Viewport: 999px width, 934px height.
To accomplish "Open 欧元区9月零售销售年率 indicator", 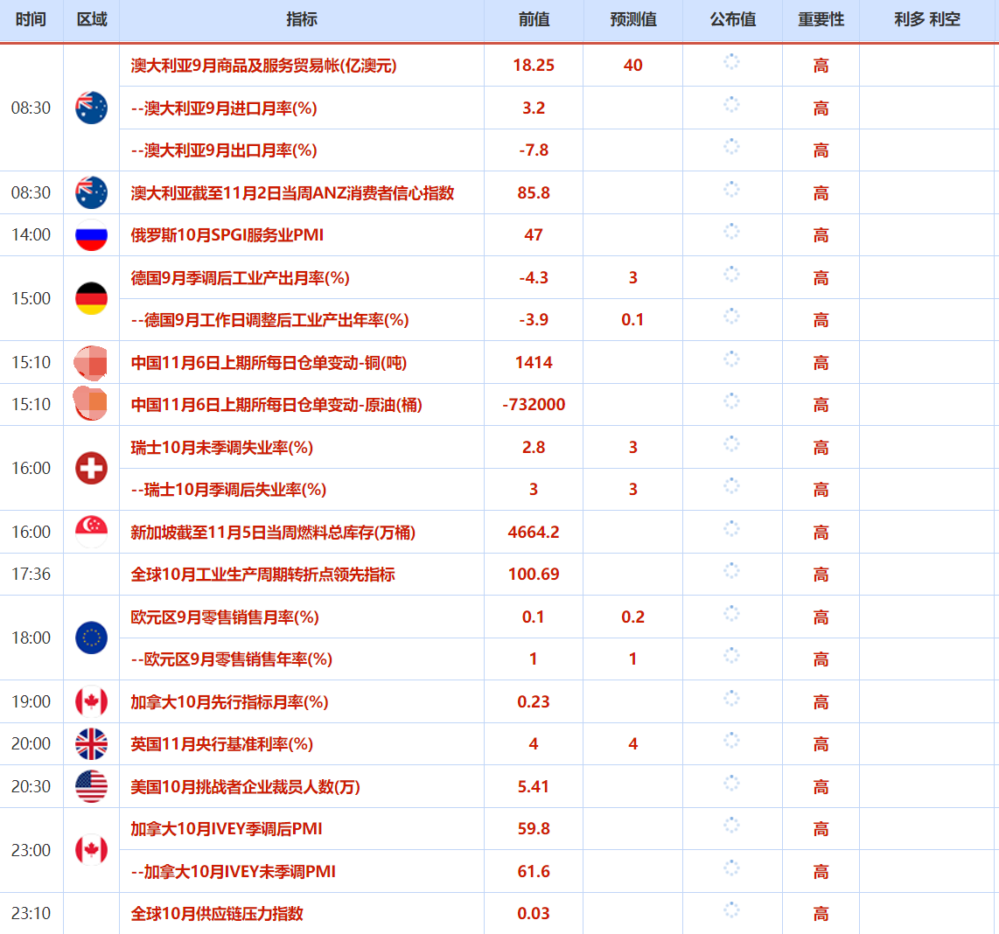I will tap(231, 659).
